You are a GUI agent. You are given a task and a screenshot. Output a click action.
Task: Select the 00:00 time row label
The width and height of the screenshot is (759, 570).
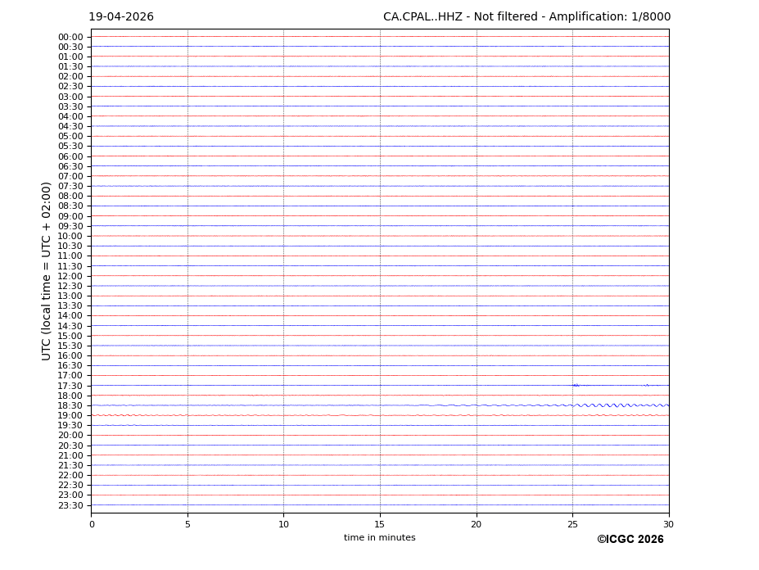70,37
